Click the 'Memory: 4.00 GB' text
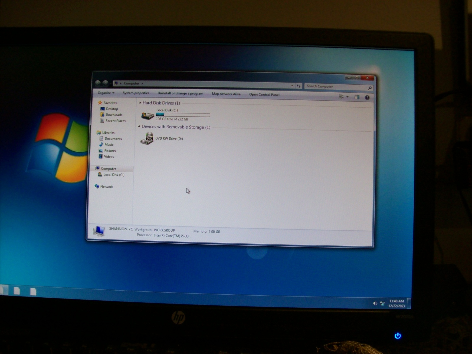The image size is (472, 354). pos(207,232)
